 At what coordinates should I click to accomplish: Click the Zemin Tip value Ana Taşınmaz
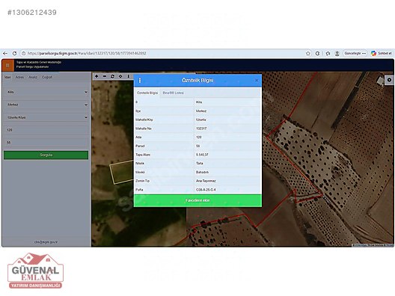tap(206, 181)
